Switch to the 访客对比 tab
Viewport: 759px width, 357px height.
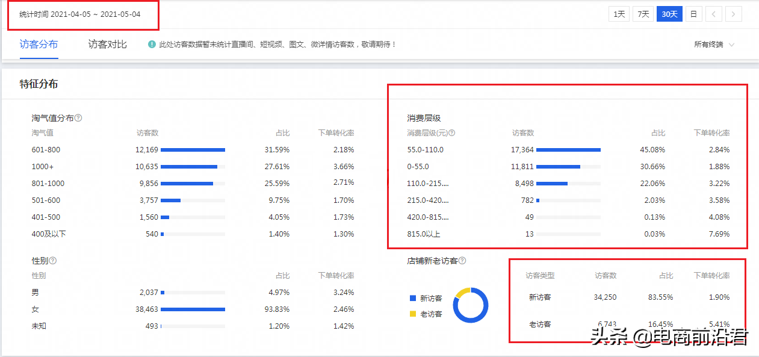(107, 43)
